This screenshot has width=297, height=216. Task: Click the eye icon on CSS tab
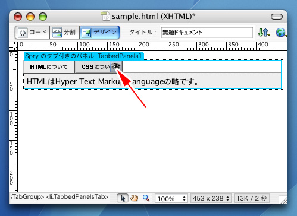pos(116,67)
